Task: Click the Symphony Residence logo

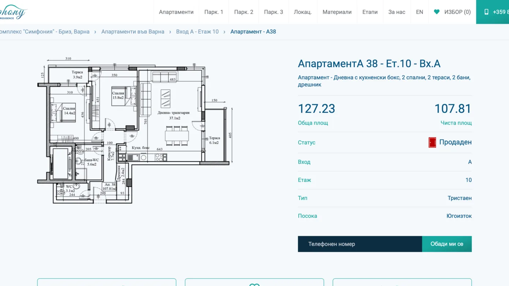Action: 13,12
